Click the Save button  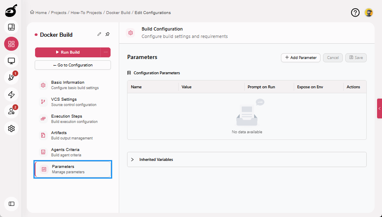coord(356,58)
